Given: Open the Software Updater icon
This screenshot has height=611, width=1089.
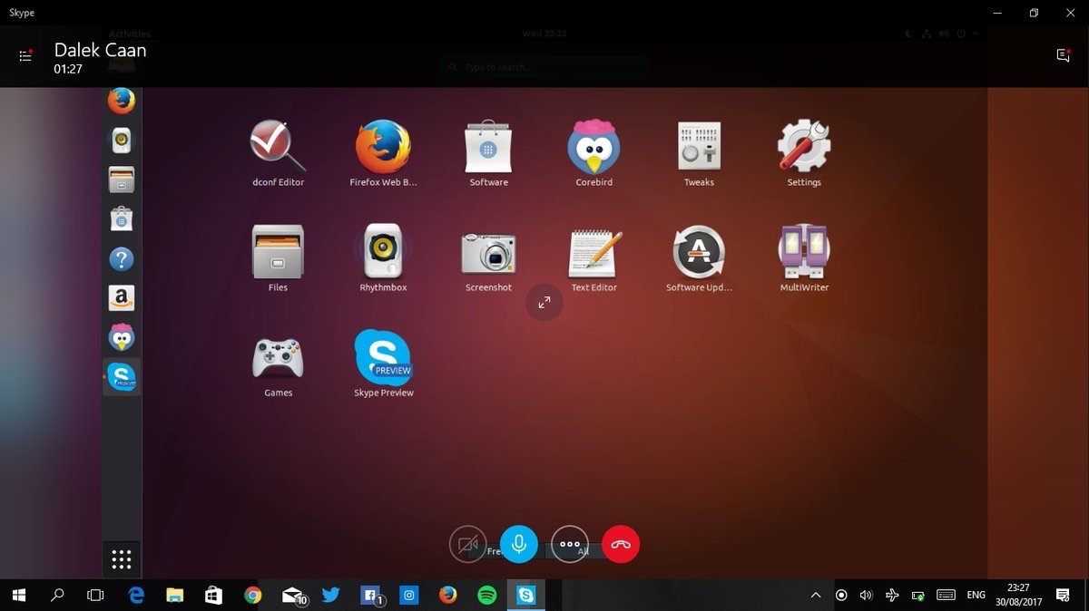Looking at the screenshot, I should point(699,252).
